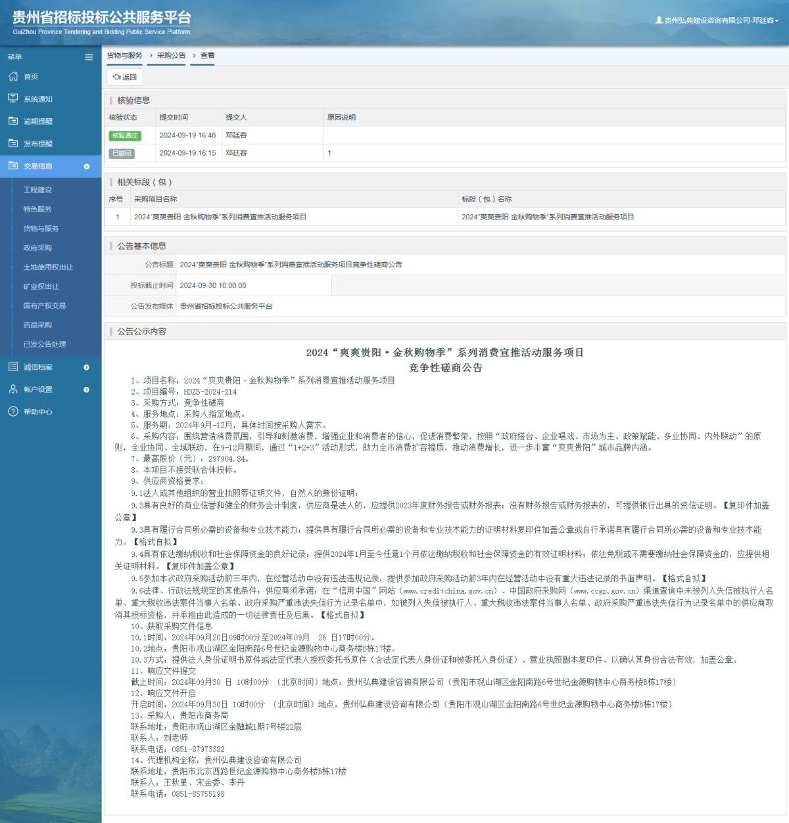Open 货物与服务 in the sidebar
The width and height of the screenshot is (789, 823).
coord(41,229)
